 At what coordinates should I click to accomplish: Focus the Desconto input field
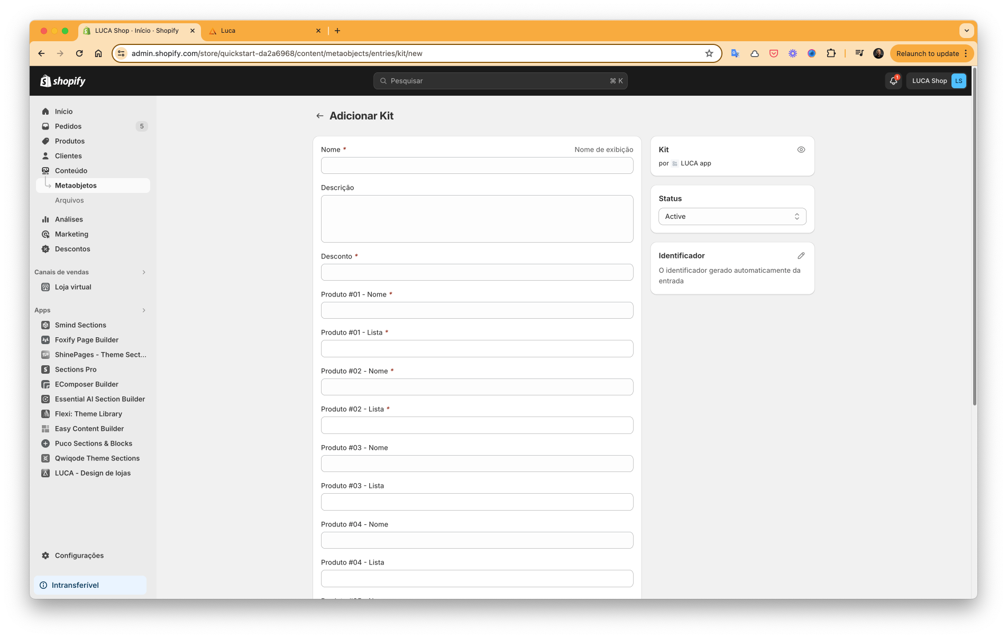(x=477, y=272)
